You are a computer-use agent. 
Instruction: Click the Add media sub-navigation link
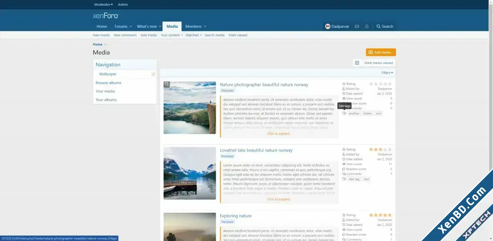pyautogui.click(x=149, y=35)
